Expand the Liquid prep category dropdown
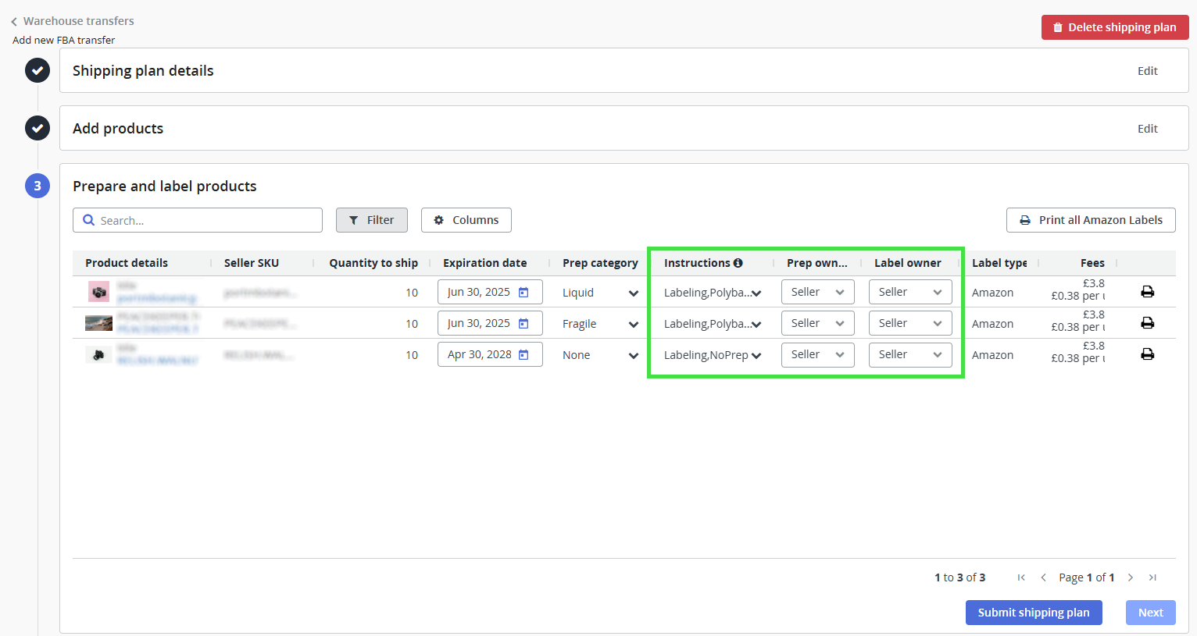Image resolution: width=1197 pixels, height=636 pixels. (633, 293)
